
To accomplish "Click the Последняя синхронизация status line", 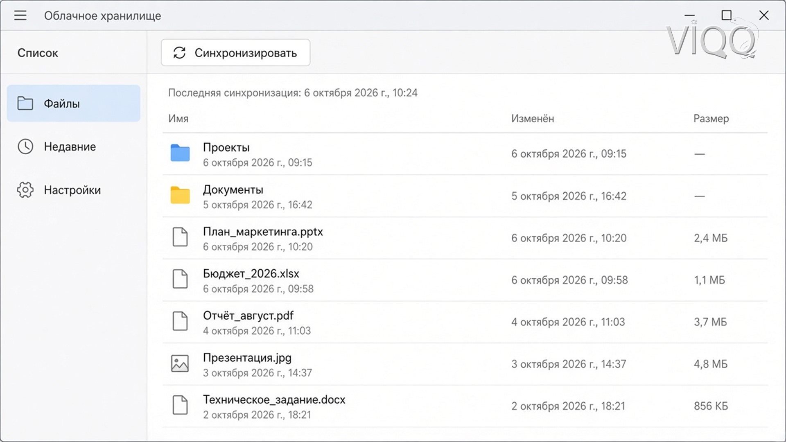I will coord(293,93).
